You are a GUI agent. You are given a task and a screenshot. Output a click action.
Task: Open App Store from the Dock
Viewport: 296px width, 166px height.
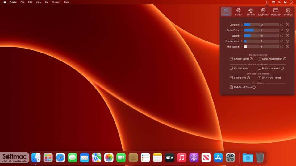coord(218,157)
